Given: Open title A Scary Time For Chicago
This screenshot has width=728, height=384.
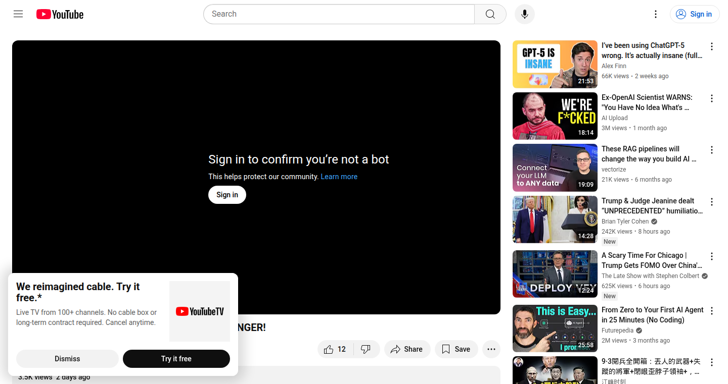Looking at the screenshot, I should pyautogui.click(x=652, y=260).
